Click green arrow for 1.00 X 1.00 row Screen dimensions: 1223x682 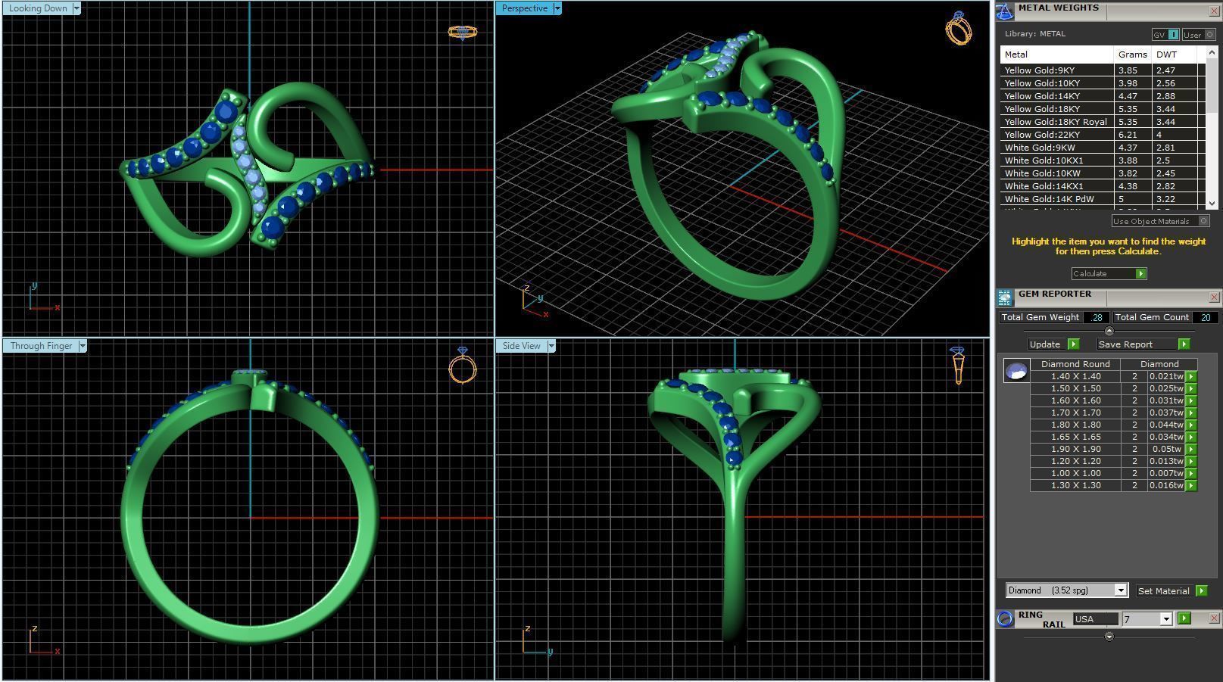tap(1191, 473)
